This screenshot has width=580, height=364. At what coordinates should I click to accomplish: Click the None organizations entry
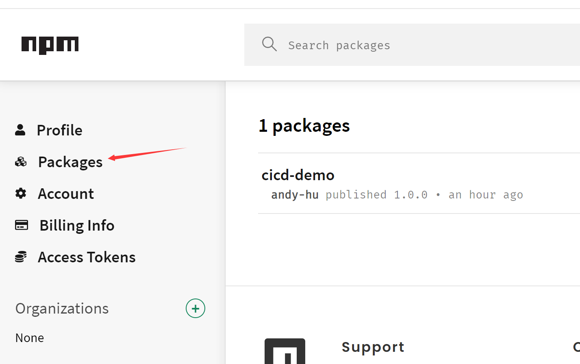30,338
